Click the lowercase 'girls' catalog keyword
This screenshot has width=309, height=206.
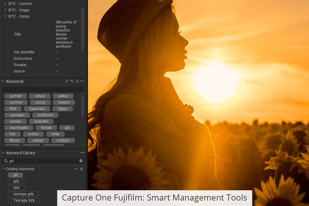tap(16, 181)
